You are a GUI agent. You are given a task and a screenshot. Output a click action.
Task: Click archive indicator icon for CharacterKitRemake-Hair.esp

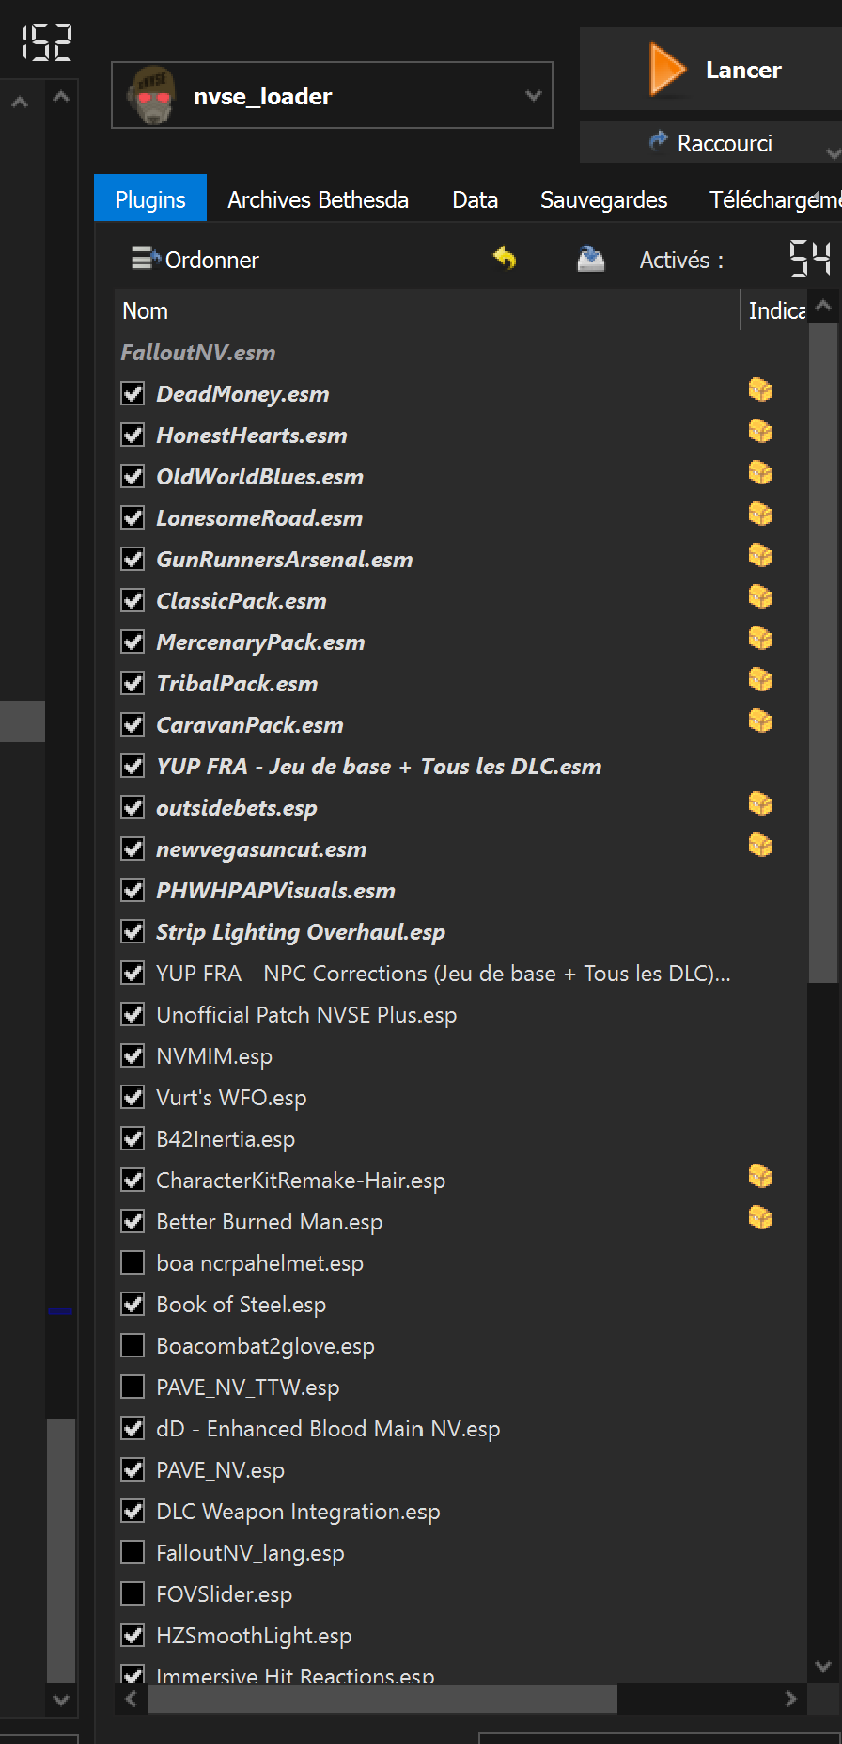coord(760,1177)
